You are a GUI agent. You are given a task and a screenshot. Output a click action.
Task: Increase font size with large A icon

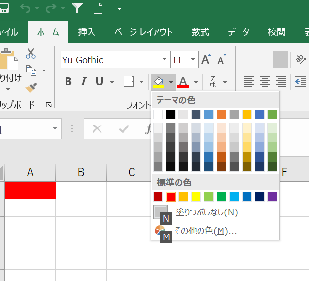pyautogui.click(x=206, y=59)
